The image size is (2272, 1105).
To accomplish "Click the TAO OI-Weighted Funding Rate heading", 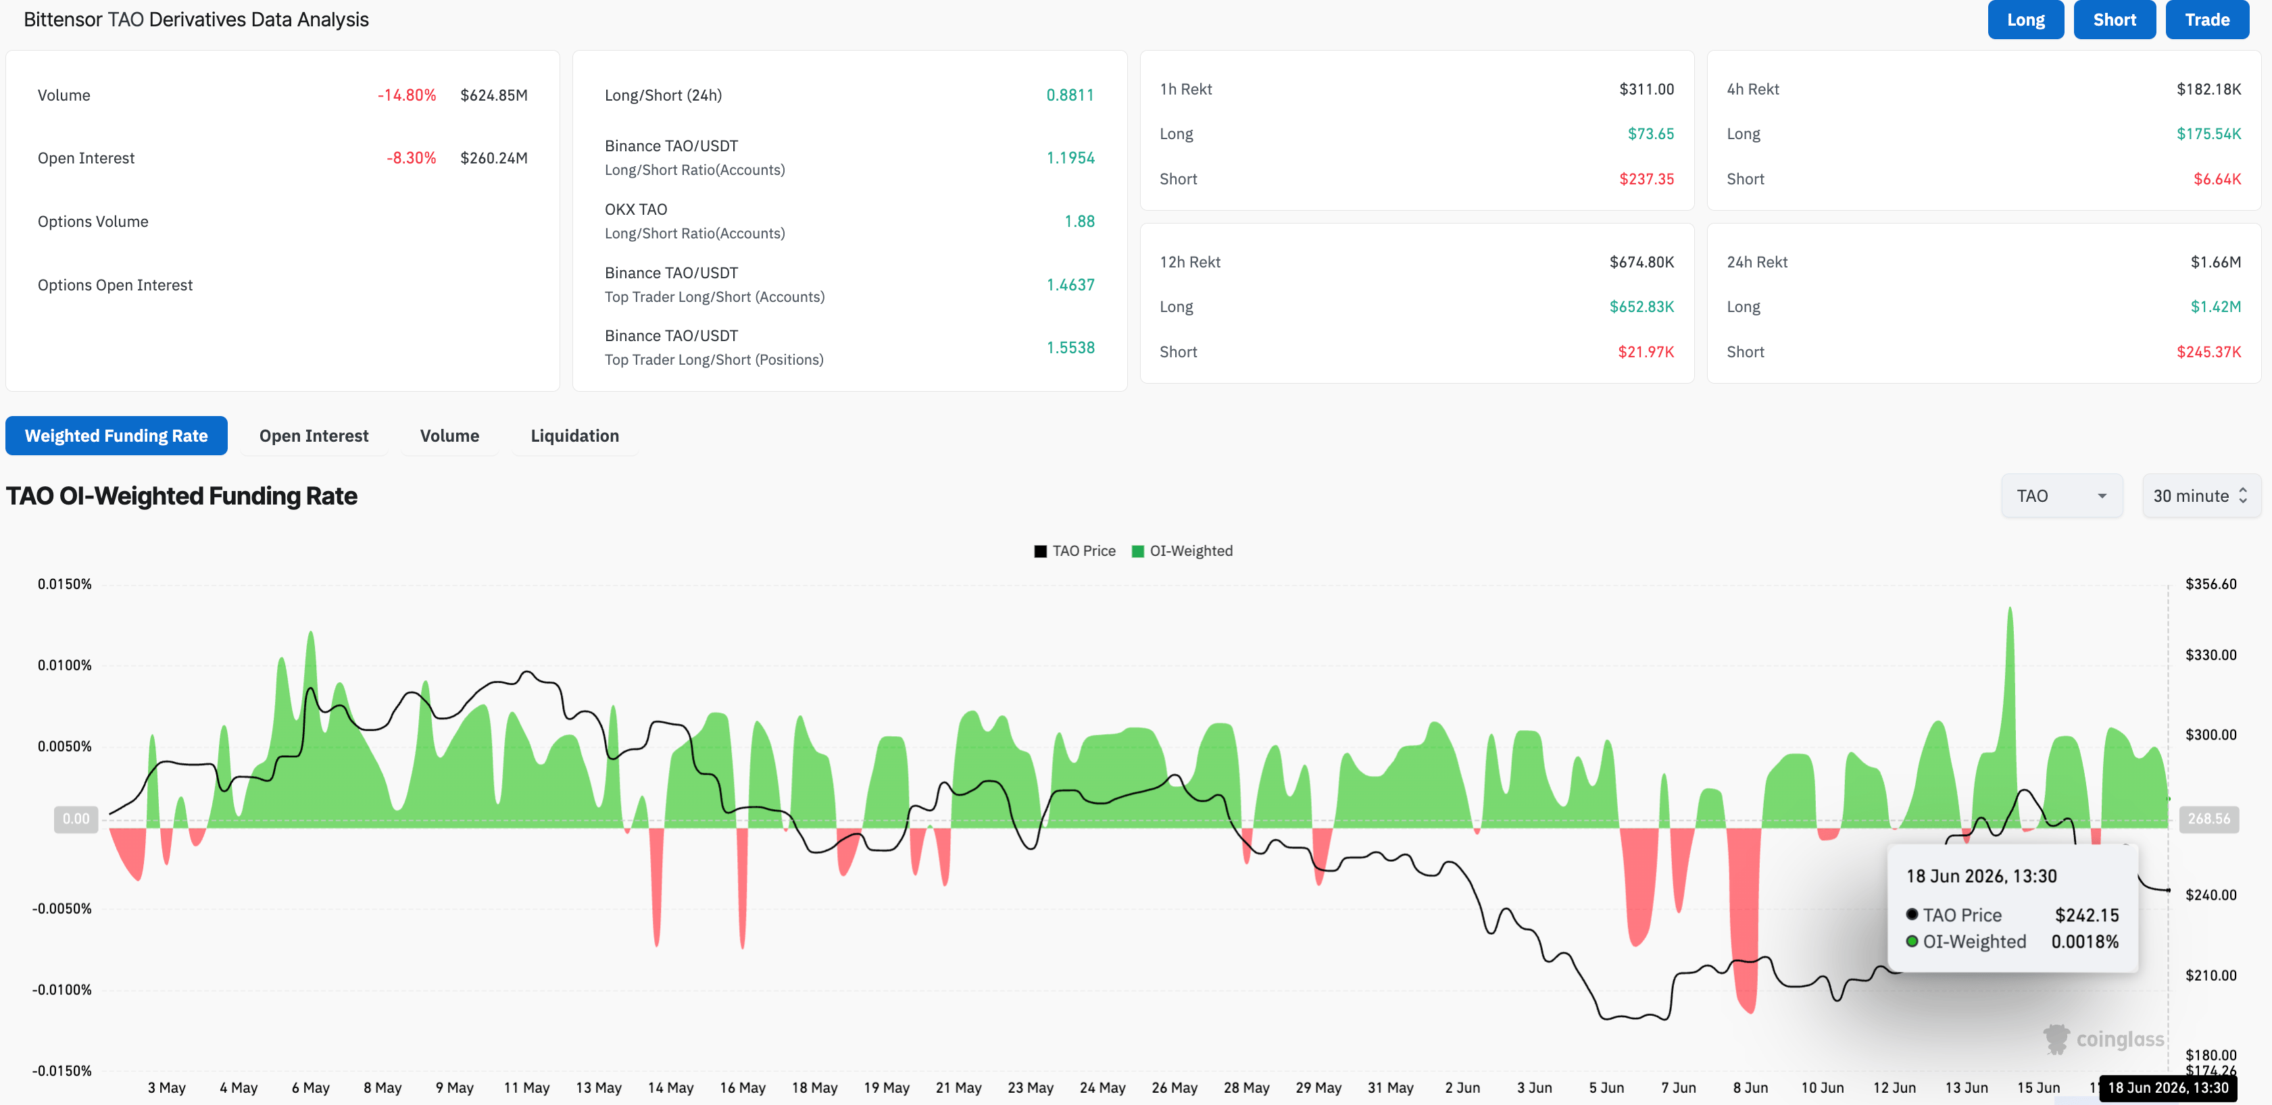I will click(x=182, y=496).
